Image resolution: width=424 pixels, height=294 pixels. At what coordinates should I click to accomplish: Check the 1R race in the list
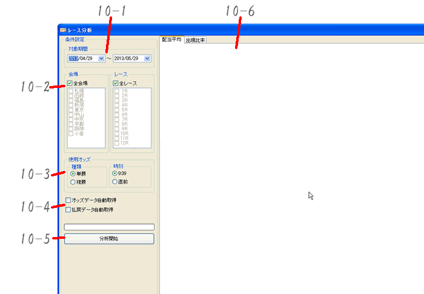click(117, 91)
